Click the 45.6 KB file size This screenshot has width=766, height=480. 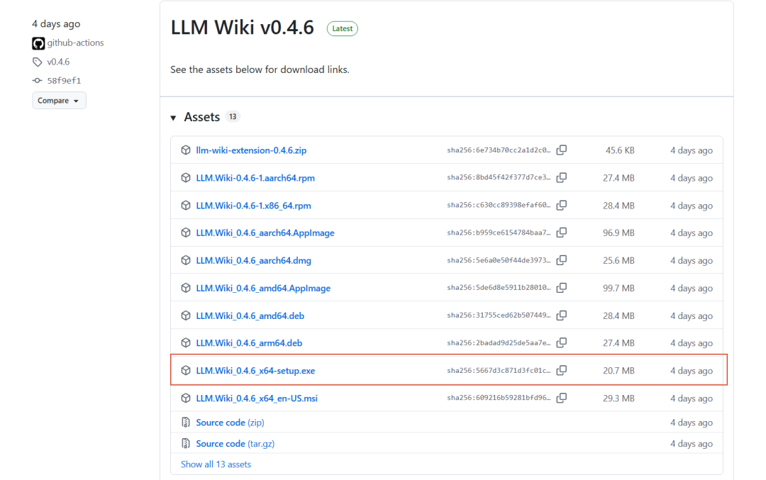point(620,150)
